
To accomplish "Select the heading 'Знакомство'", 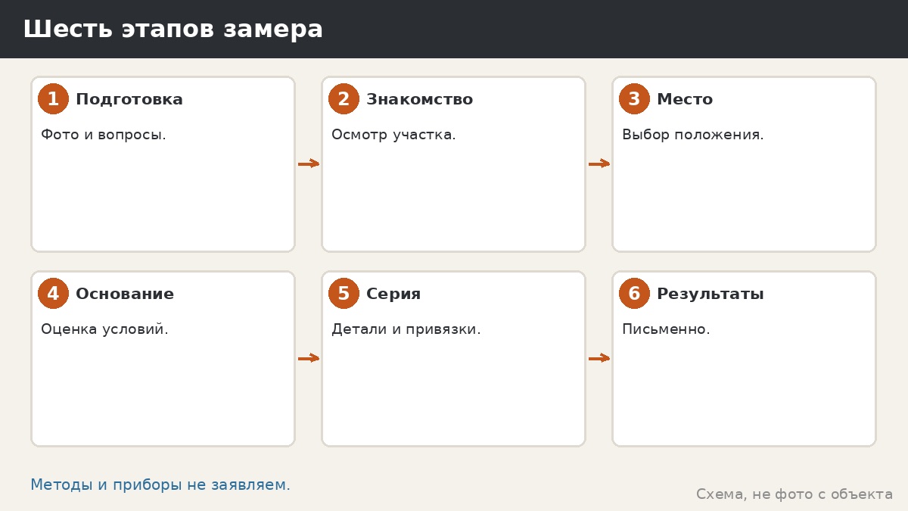I will 420,99.
